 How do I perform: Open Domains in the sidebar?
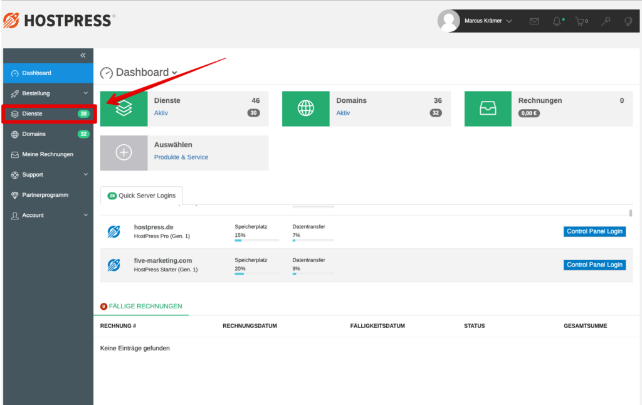click(48, 134)
